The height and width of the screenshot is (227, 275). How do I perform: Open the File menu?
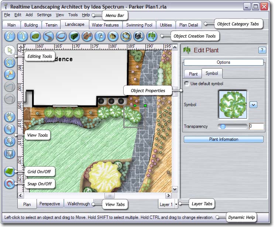[x=7, y=15]
